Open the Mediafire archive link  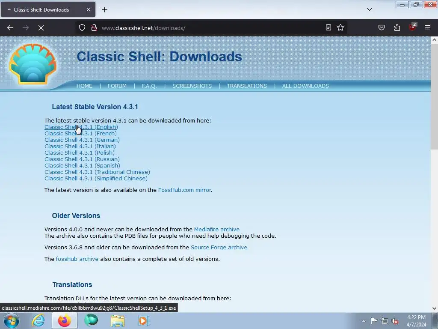[217, 230]
